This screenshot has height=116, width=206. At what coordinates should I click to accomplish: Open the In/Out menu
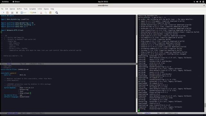40,9
